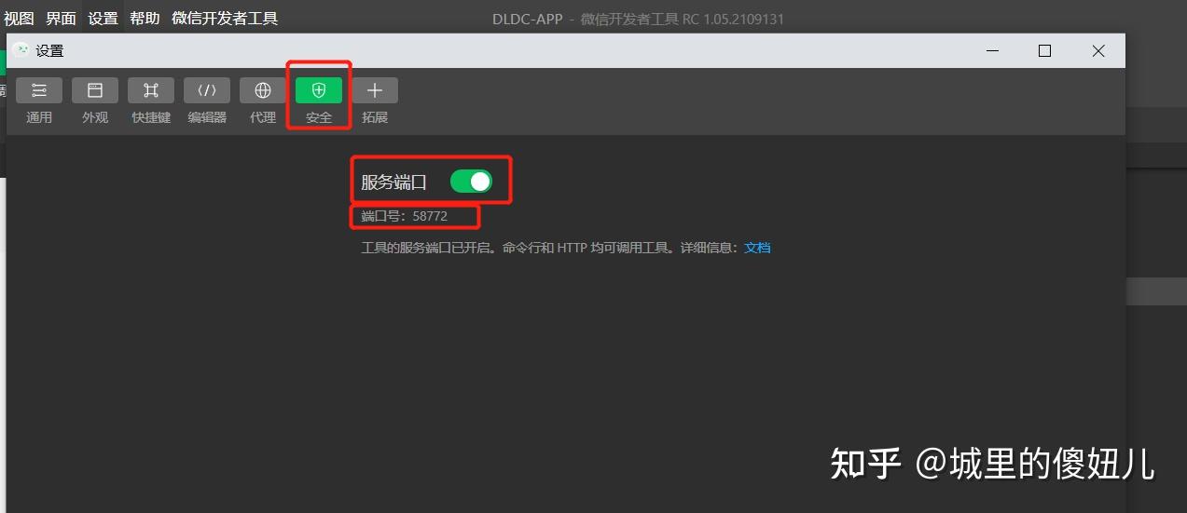1187x513 pixels.
Task: Open the 设置 menu in menu bar
Action: 104,19
